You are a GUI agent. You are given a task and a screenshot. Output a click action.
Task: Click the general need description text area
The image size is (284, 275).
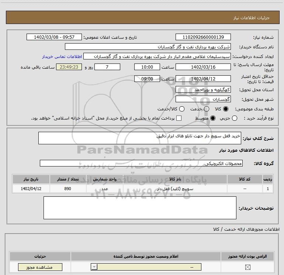[140, 138]
